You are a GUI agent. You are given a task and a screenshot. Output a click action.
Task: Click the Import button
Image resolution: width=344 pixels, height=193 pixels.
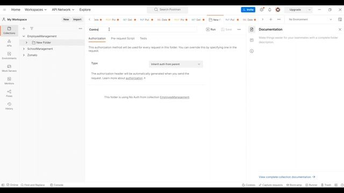(x=77, y=19)
